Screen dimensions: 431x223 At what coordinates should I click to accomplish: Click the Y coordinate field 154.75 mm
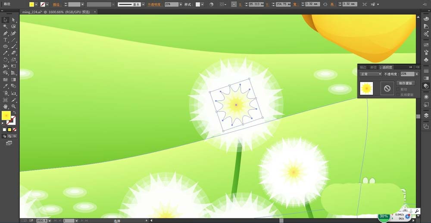tap(283, 4)
